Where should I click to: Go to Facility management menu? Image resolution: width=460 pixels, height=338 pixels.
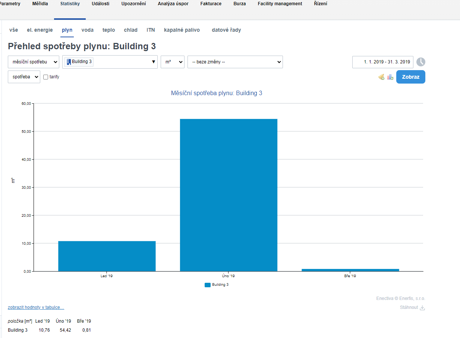click(x=280, y=4)
